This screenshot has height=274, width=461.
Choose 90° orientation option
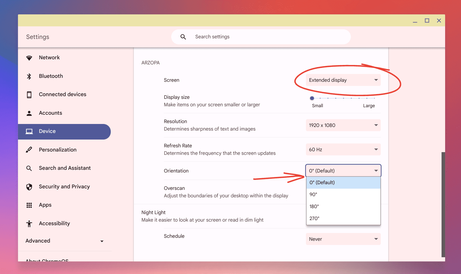pyautogui.click(x=343, y=195)
